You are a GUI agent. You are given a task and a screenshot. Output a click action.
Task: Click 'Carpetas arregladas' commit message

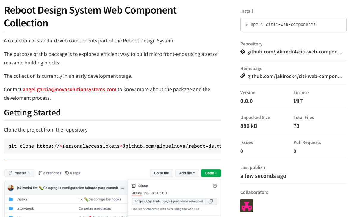[95, 208]
